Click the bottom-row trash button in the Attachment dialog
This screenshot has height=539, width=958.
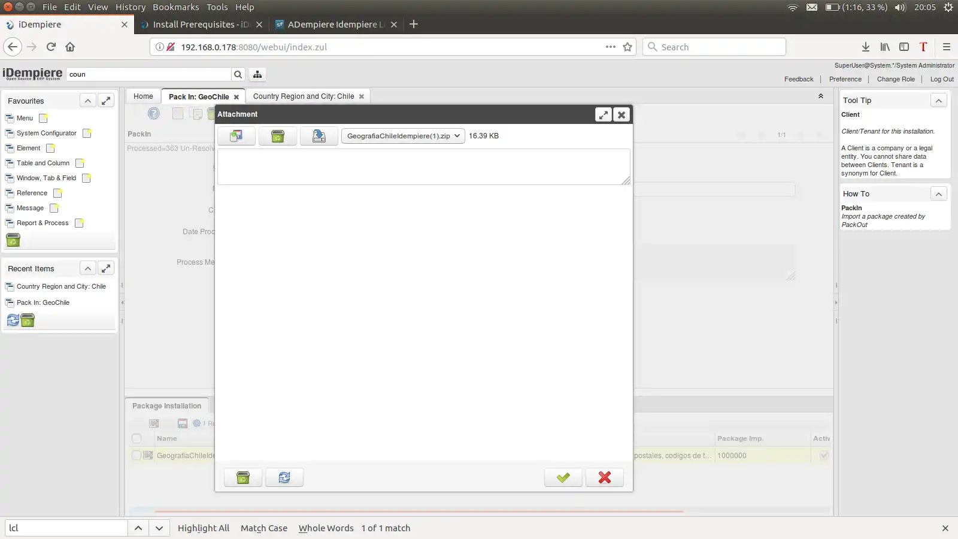coord(243,477)
